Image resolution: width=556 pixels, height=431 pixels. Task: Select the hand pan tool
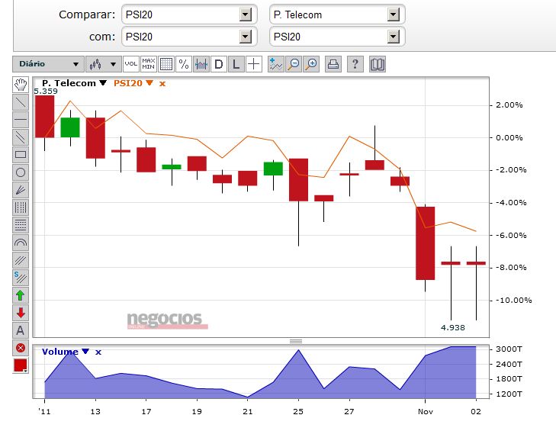tap(21, 85)
